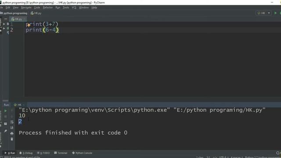The height and width of the screenshot is (158, 281).
Task: Open the Run menu
Action: pos(58,7)
